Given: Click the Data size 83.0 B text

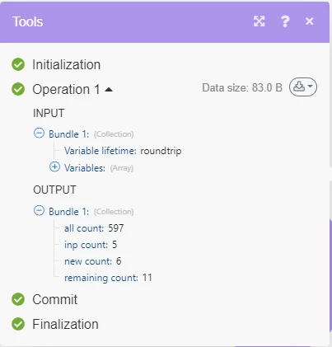Looking at the screenshot, I should 242,87.
